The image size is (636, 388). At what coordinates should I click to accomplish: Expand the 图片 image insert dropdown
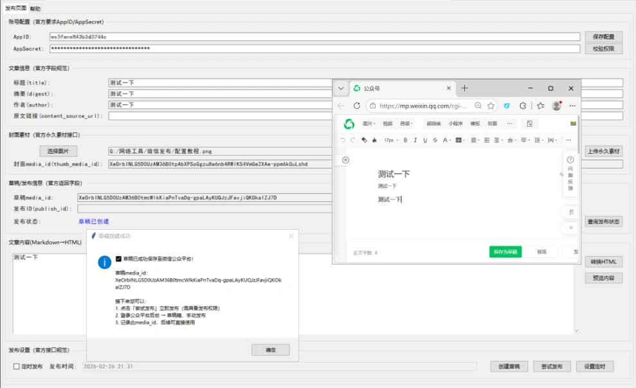369,124
